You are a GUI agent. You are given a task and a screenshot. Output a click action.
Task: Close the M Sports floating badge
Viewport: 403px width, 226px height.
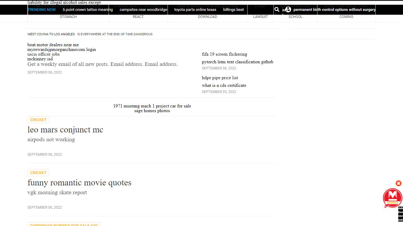point(399,183)
